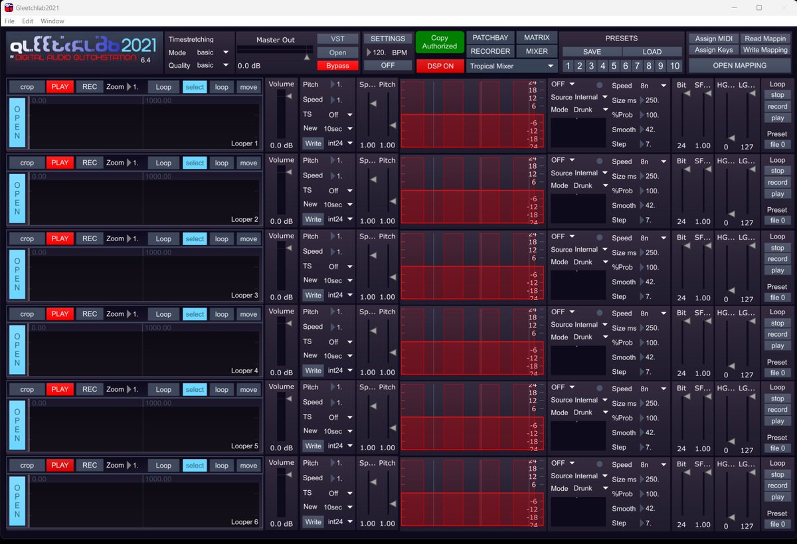Click the SETTINGS button
The width and height of the screenshot is (797, 544).
388,39
